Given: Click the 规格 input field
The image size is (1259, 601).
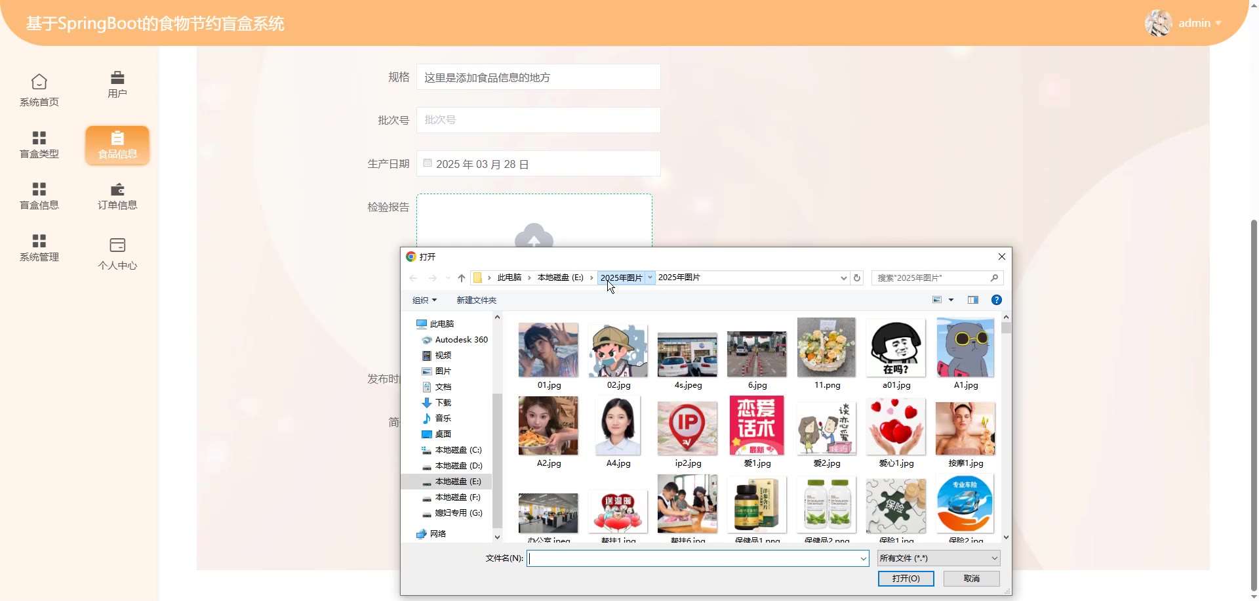Looking at the screenshot, I should click(x=538, y=77).
